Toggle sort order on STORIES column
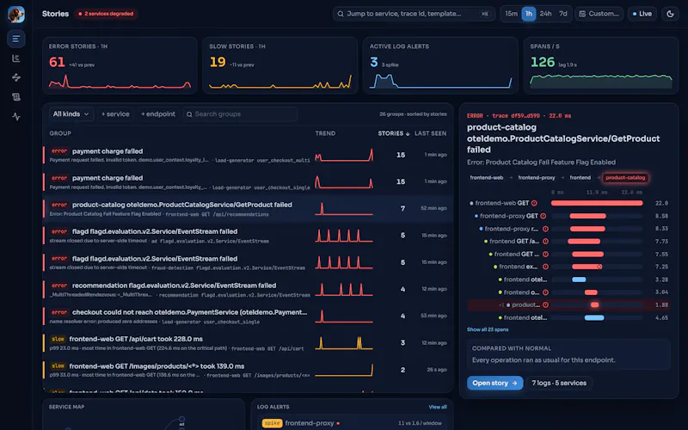Screen dimensions: 688x430 coord(394,133)
